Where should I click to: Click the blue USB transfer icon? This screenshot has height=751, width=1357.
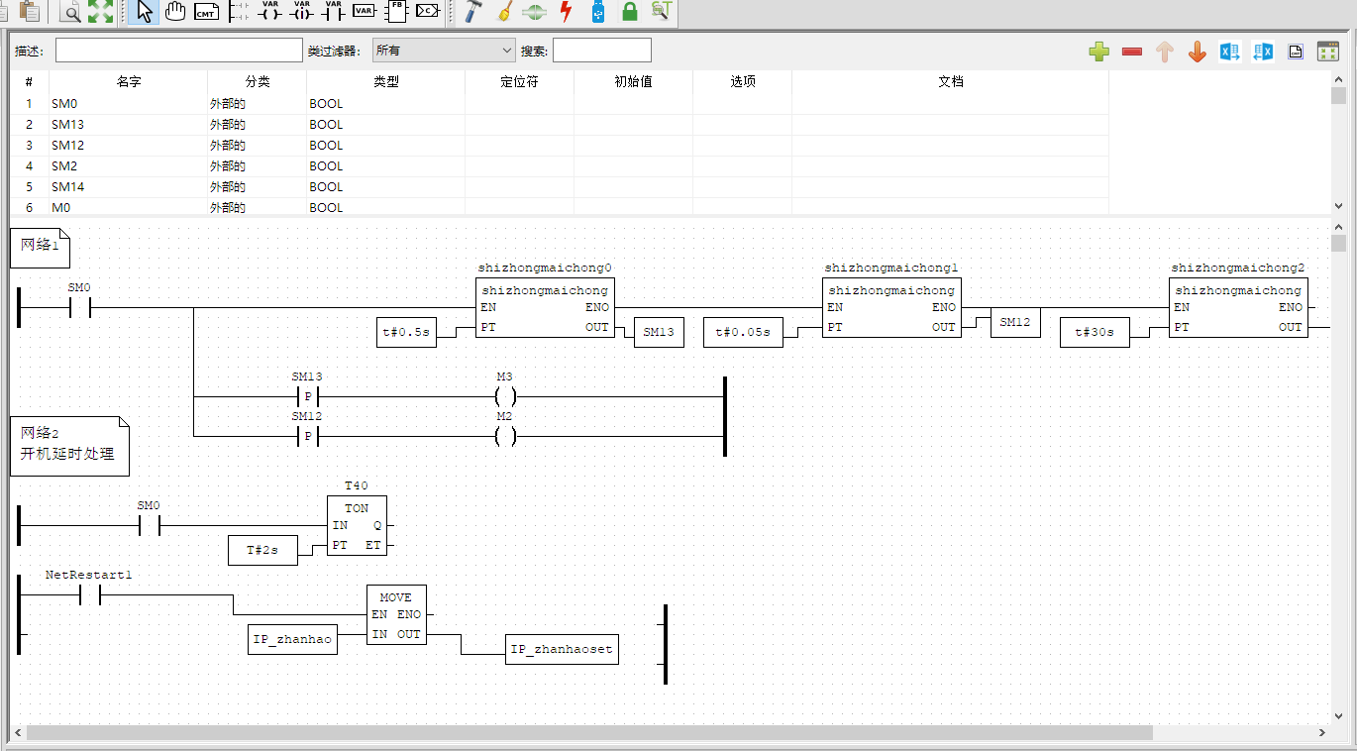click(597, 12)
